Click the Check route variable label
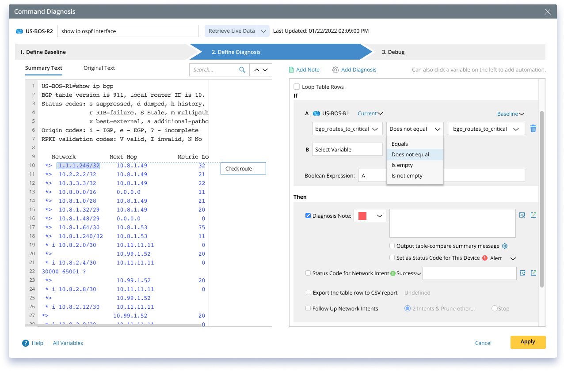 click(x=243, y=169)
